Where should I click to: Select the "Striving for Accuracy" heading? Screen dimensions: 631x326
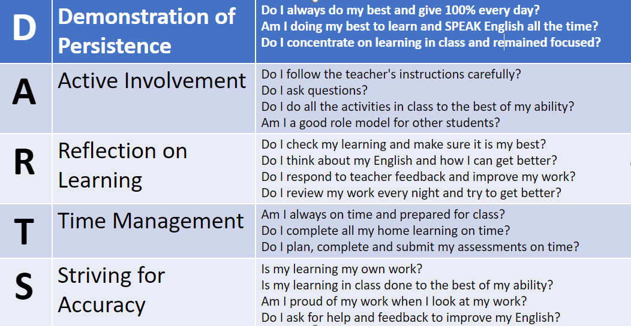111,289
